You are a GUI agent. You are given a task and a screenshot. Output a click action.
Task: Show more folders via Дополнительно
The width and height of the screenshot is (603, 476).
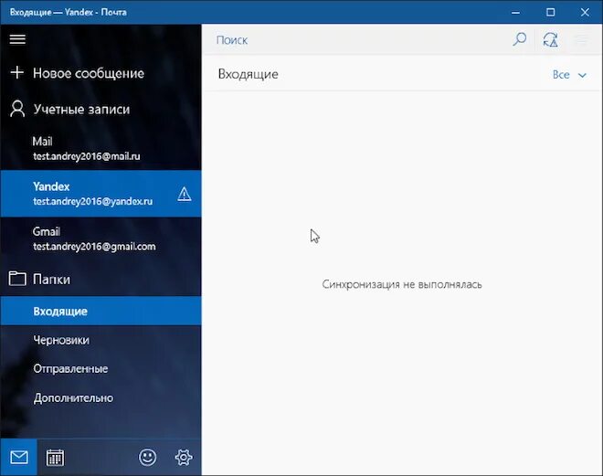tap(100, 397)
